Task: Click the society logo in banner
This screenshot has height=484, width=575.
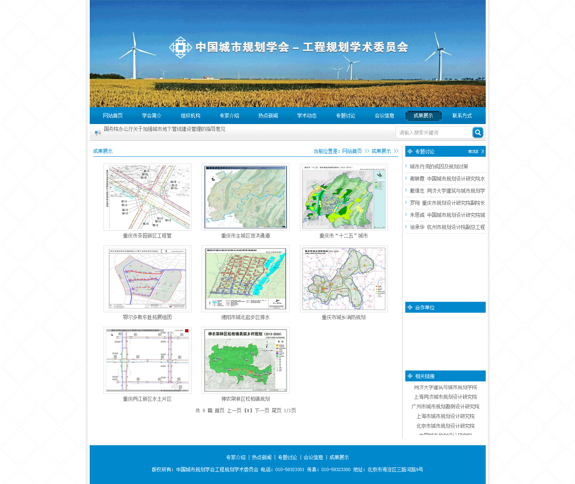Action: pos(180,48)
